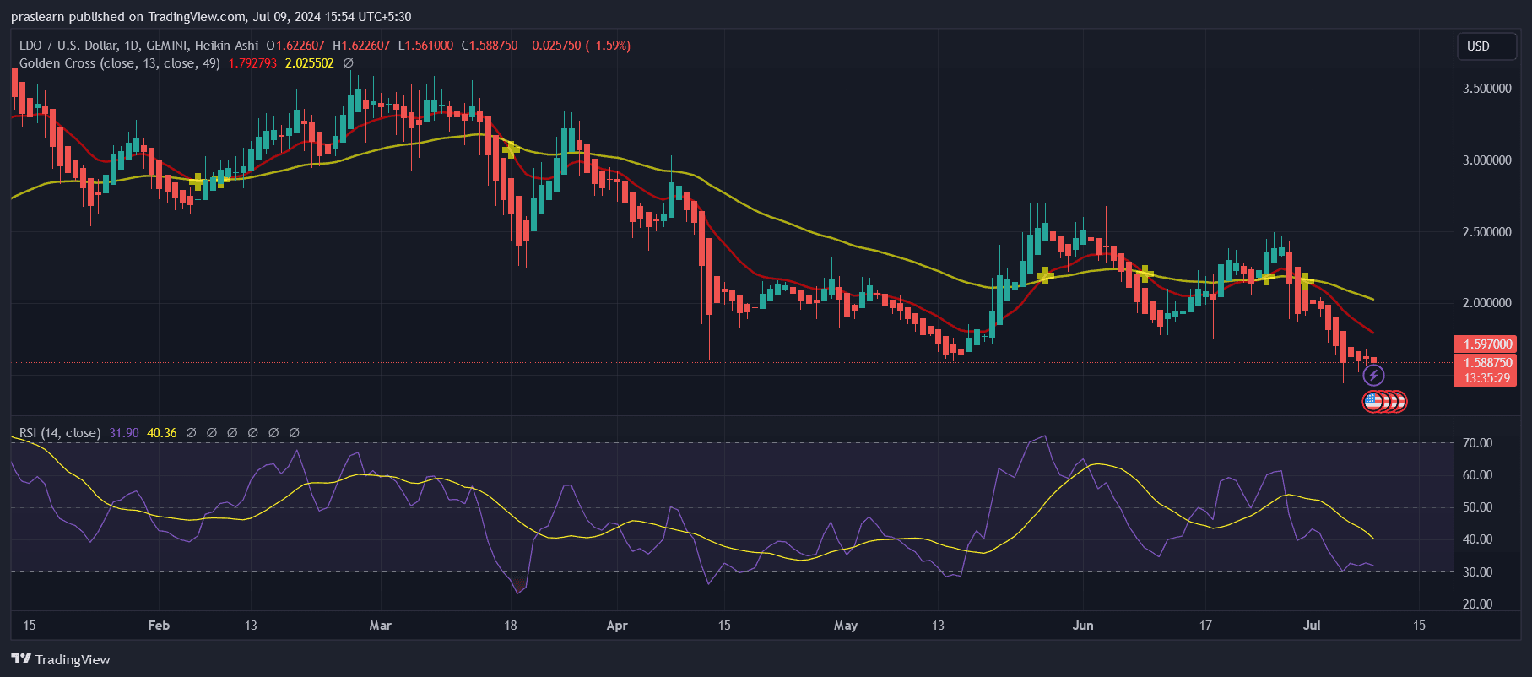The height and width of the screenshot is (677, 1532).
Task: Click the yellow 2.025502 moving average value
Action: tap(309, 63)
